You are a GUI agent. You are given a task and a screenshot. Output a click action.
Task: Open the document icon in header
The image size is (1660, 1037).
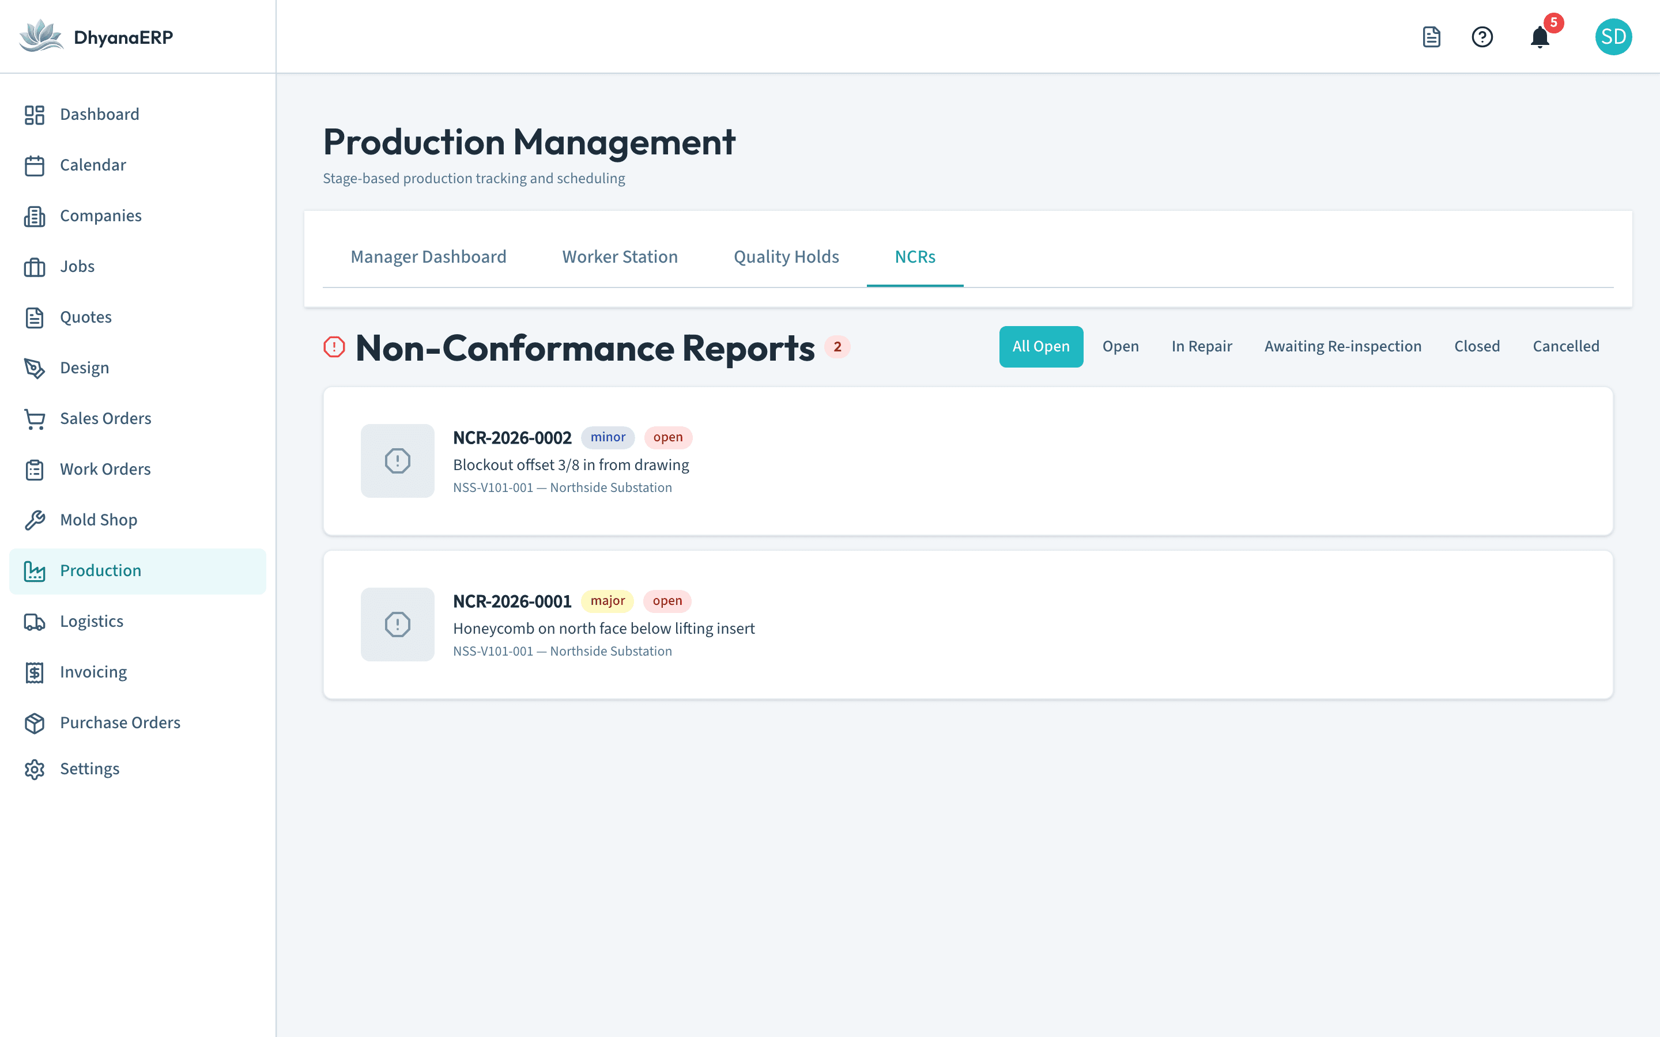[x=1431, y=36]
